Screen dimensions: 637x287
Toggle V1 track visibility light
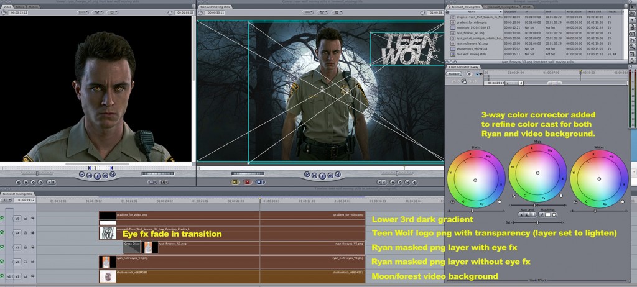[2, 276]
